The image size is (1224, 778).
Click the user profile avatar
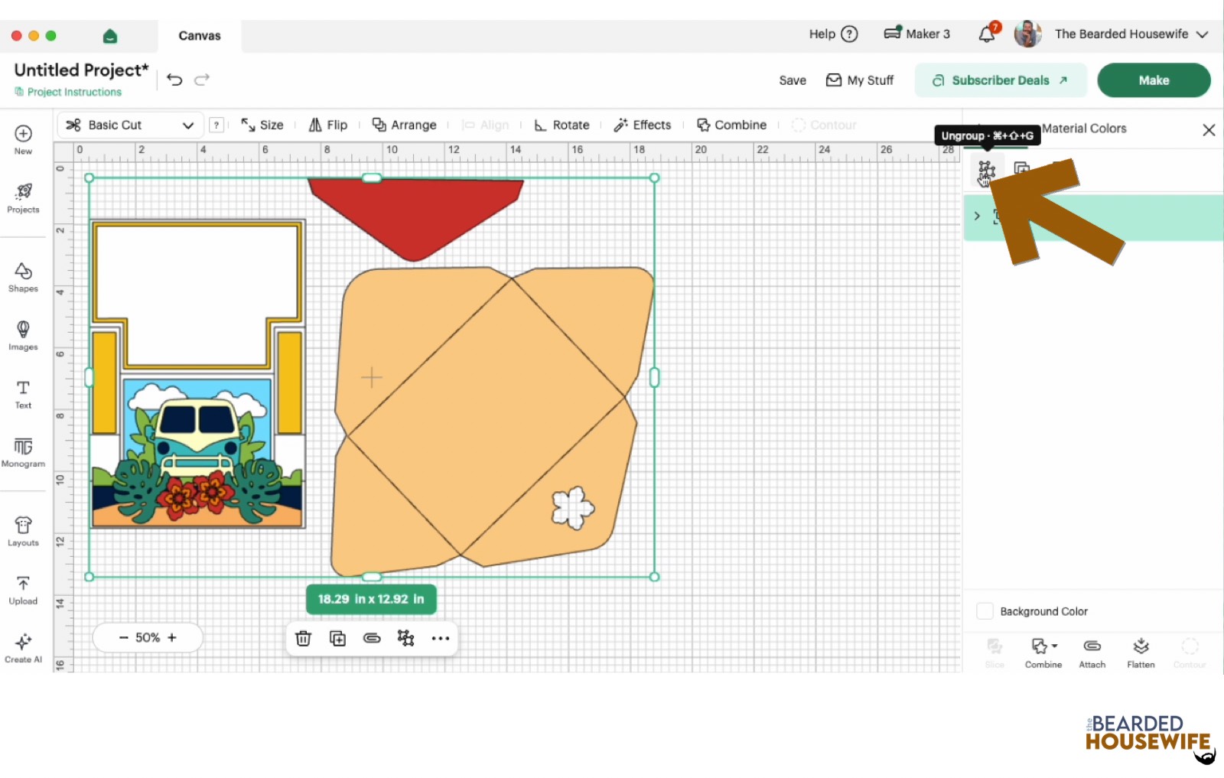pos(1027,34)
